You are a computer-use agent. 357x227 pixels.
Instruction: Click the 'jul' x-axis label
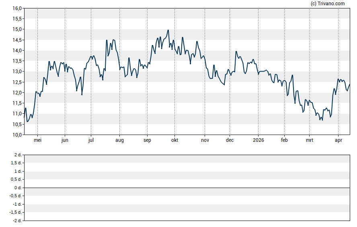91,140
